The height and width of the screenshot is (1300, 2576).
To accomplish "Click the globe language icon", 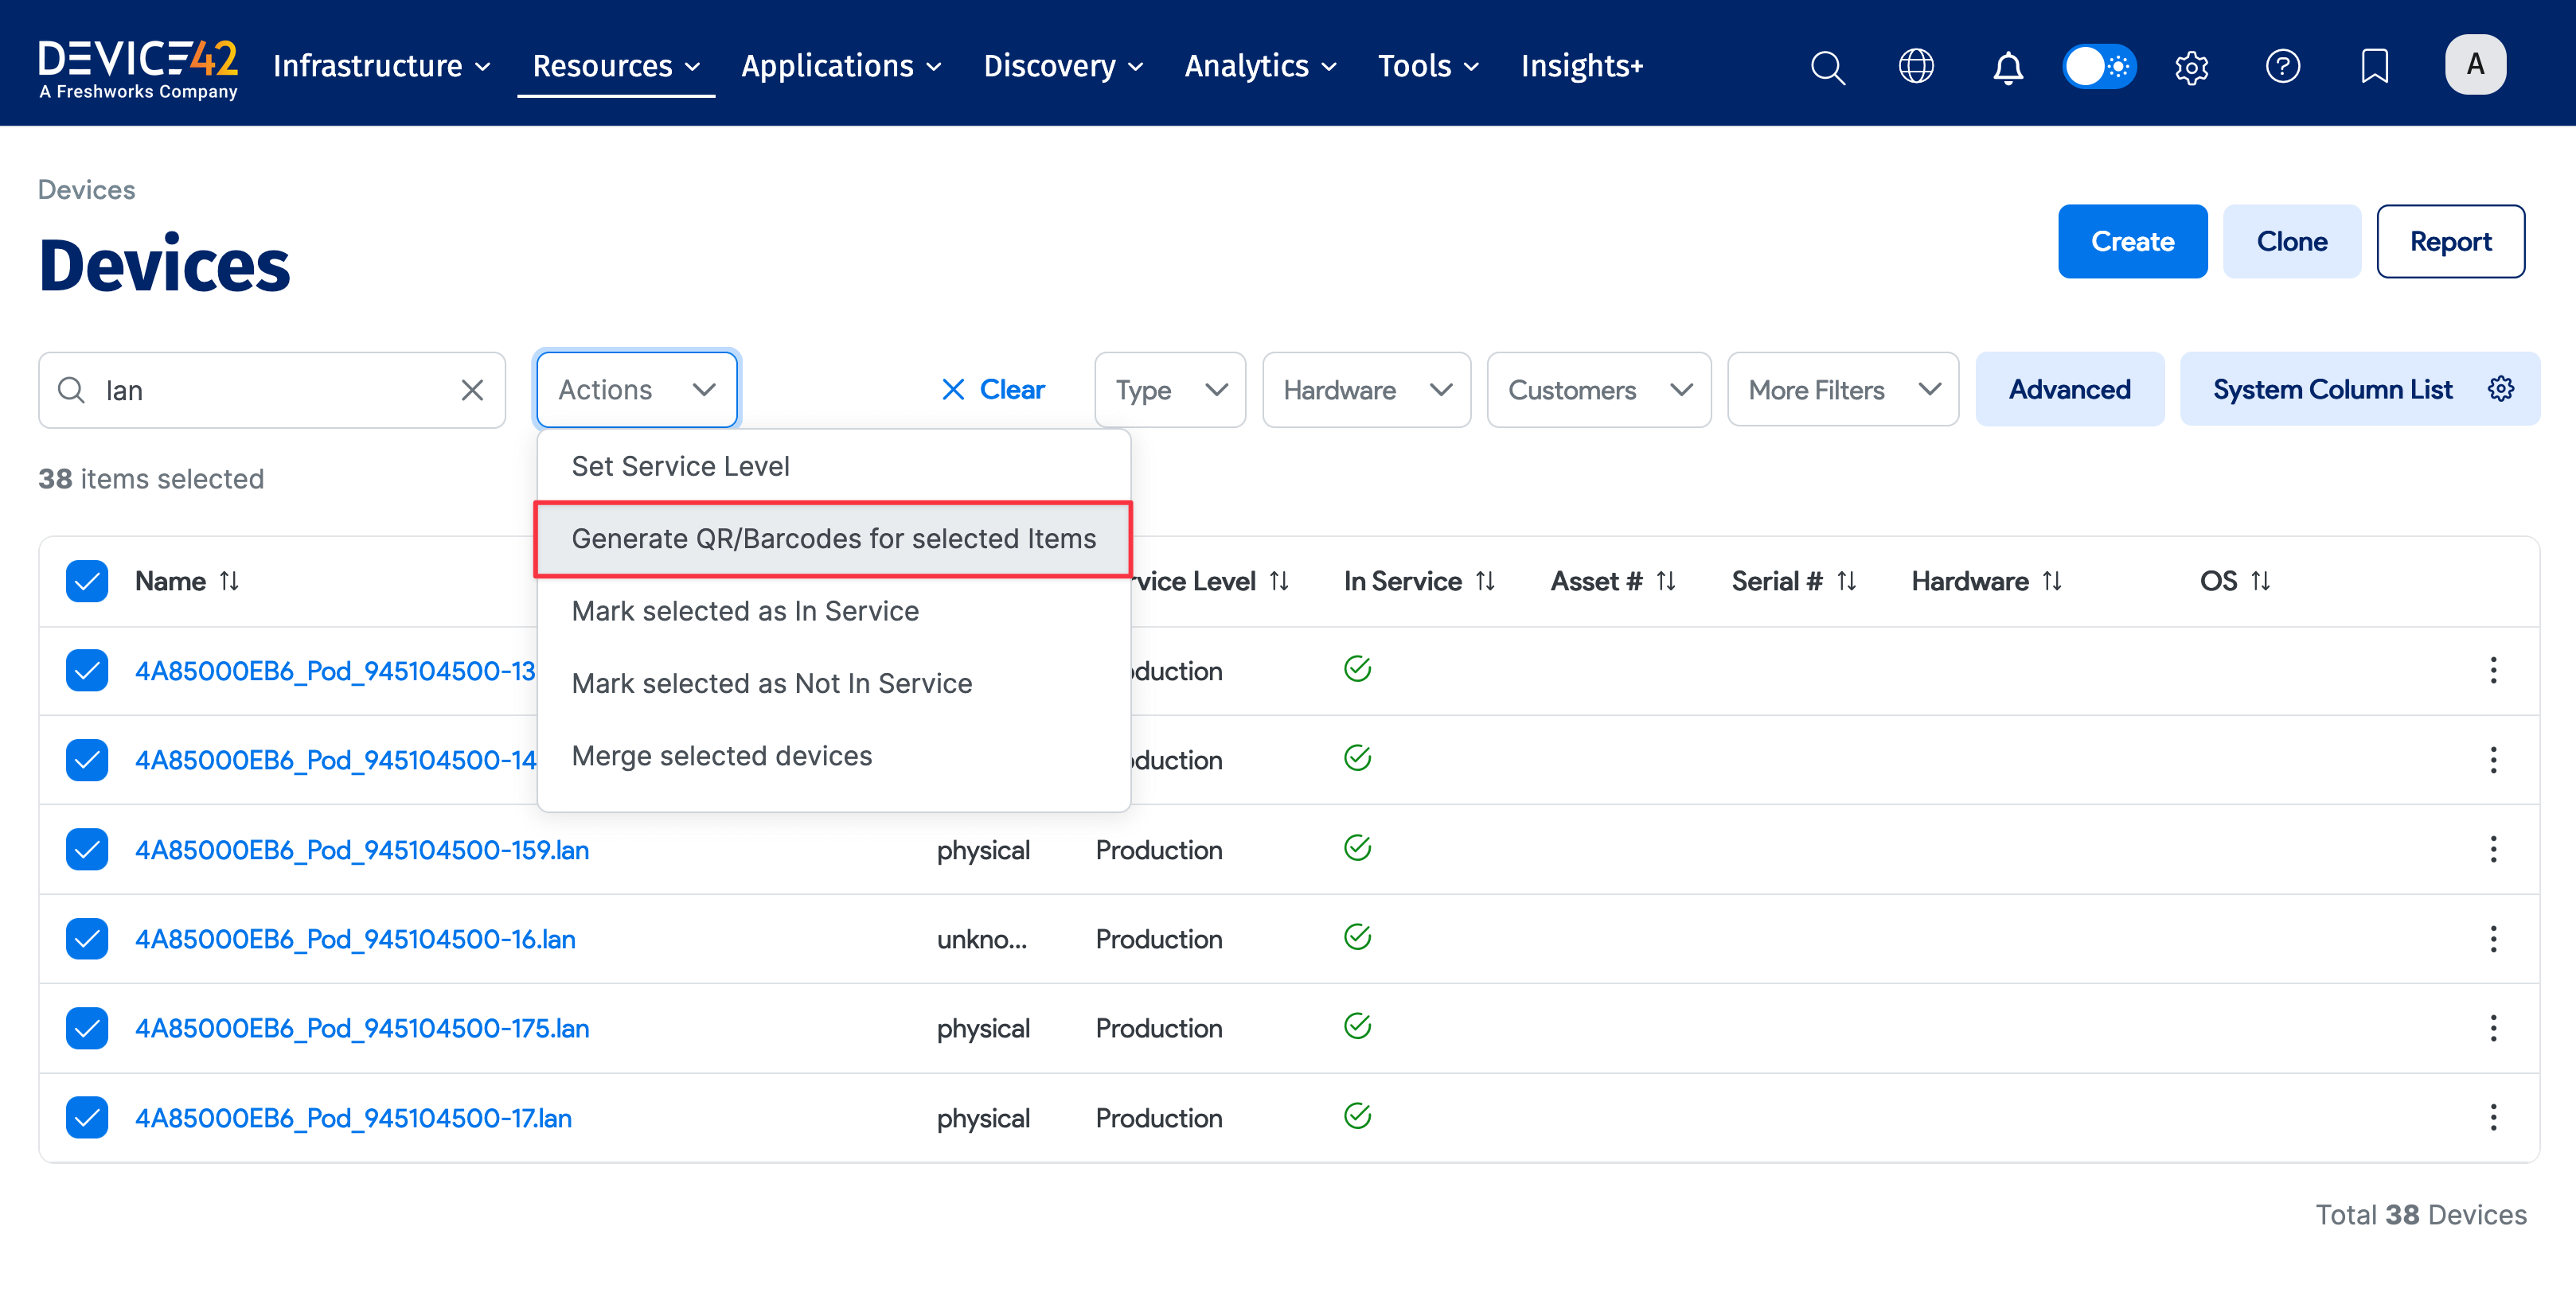I will click(1915, 67).
